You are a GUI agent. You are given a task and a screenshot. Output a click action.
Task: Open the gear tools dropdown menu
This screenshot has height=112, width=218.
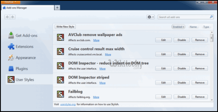click(x=151, y=17)
